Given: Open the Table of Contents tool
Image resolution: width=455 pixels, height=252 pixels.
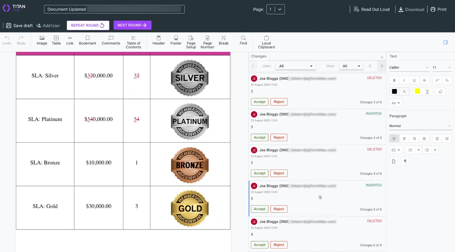Looking at the screenshot, I should [133, 42].
